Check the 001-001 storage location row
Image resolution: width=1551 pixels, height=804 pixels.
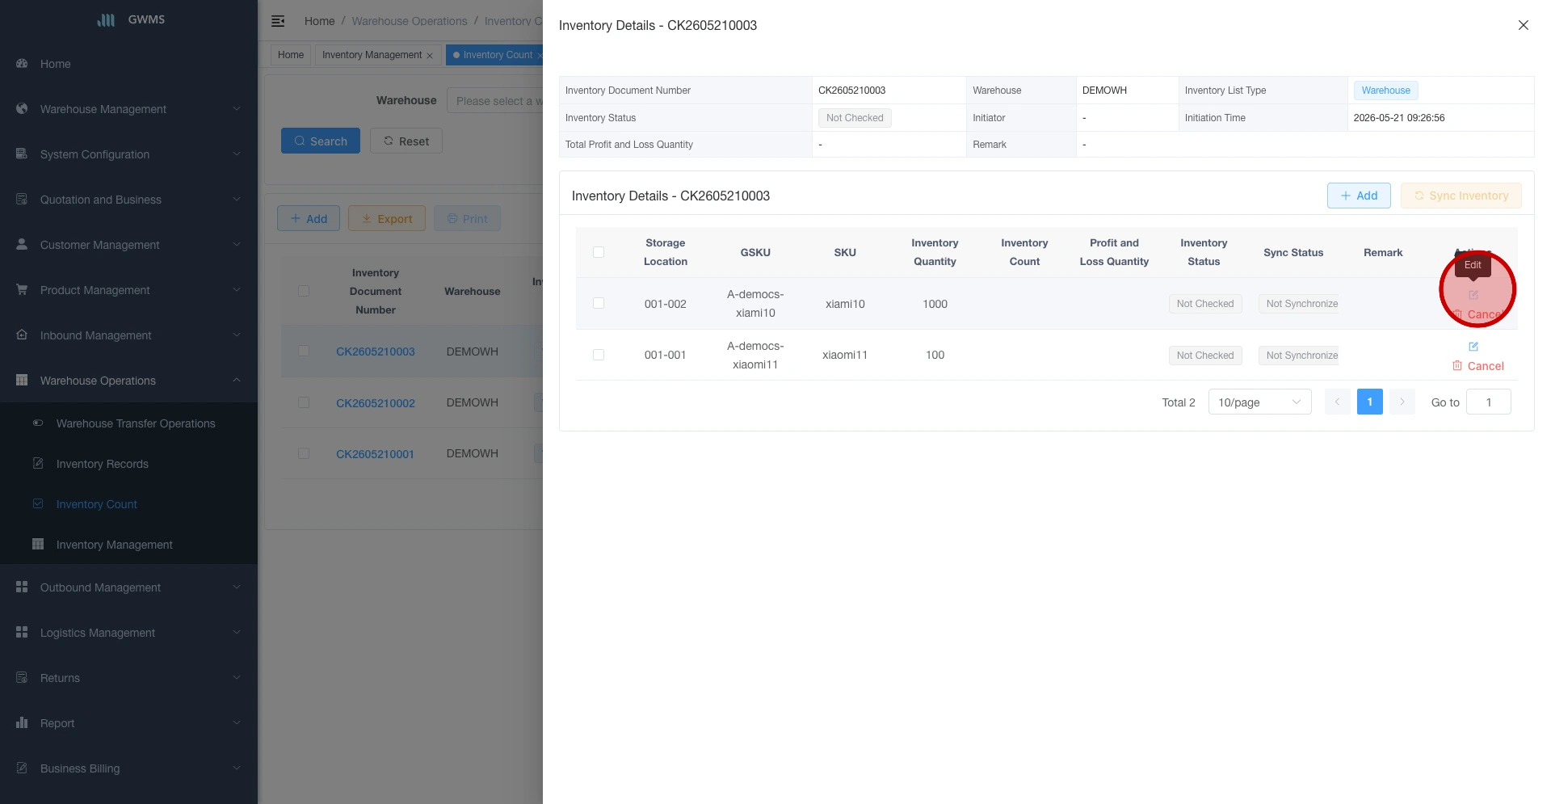point(599,355)
